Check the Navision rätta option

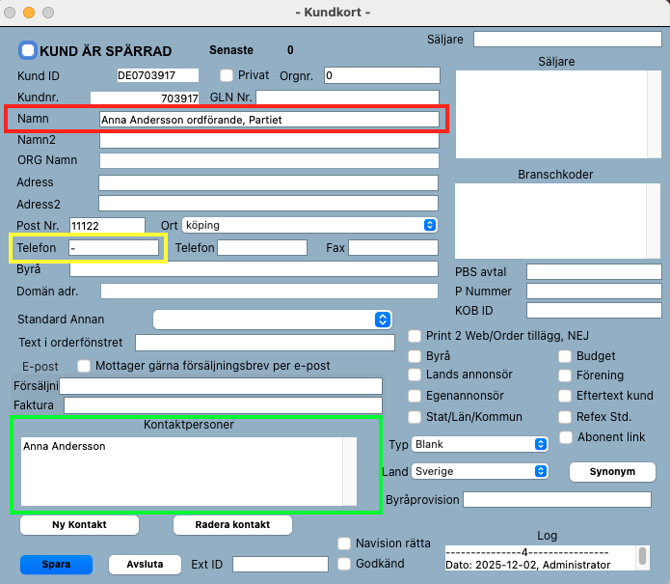tap(344, 543)
